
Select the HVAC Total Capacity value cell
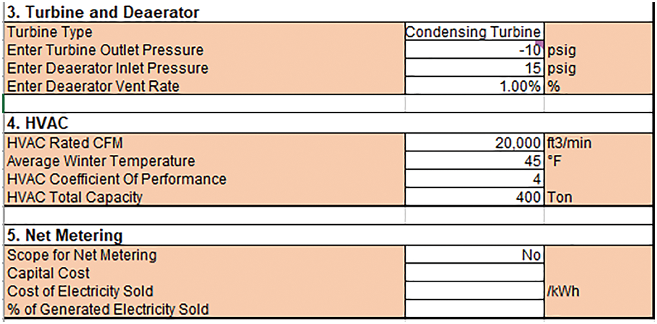point(474,198)
